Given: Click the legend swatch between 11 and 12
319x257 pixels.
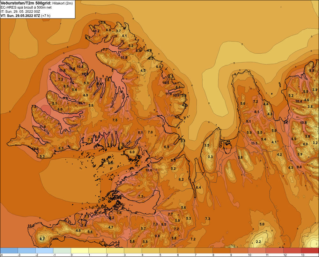Looking at the screenshot, I should [x=274, y=251].
